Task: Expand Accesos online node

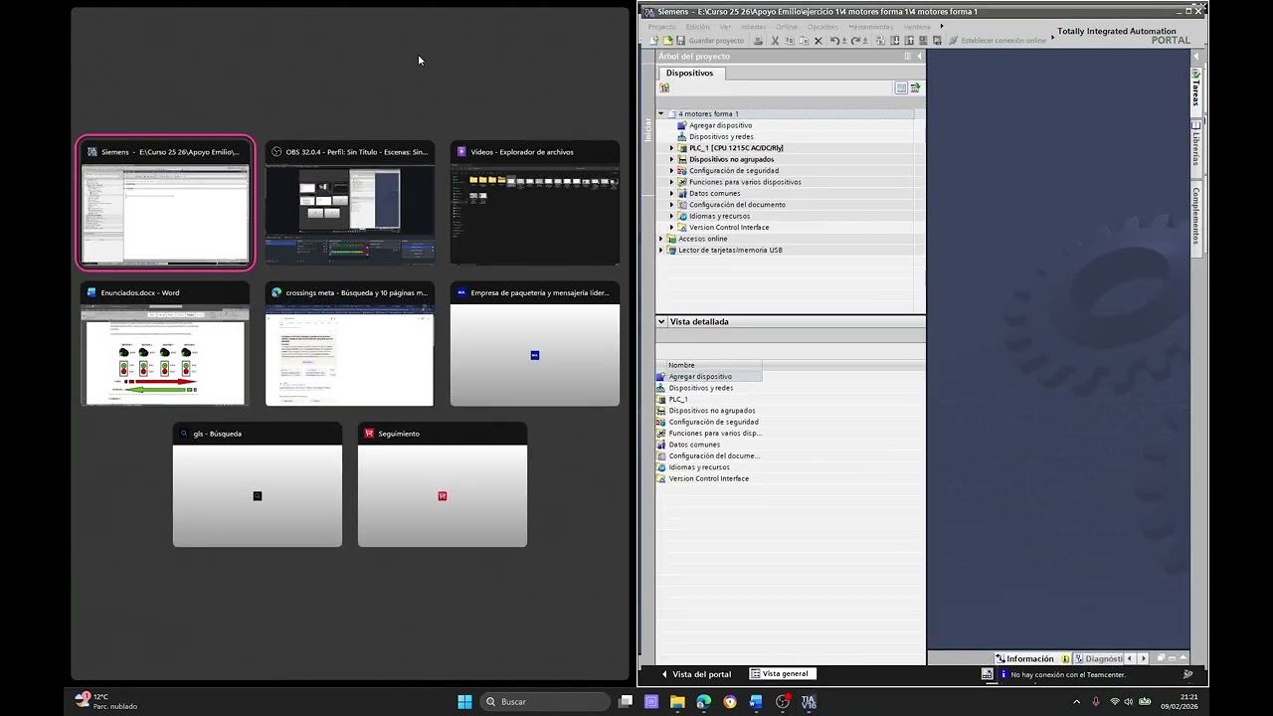Action: click(x=660, y=239)
